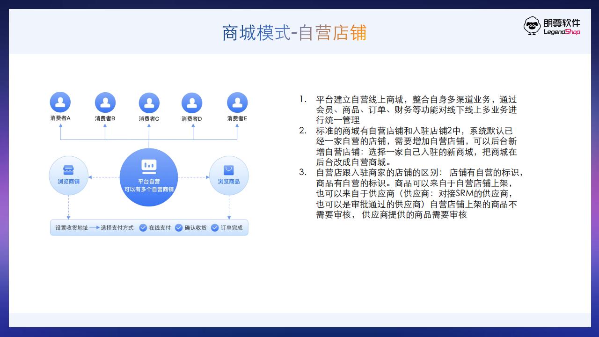This screenshot has width=599, height=337.
Task: Click the text 确认收货
Action: click(196, 228)
